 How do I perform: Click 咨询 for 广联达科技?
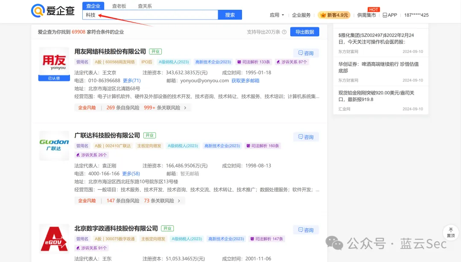306,137
